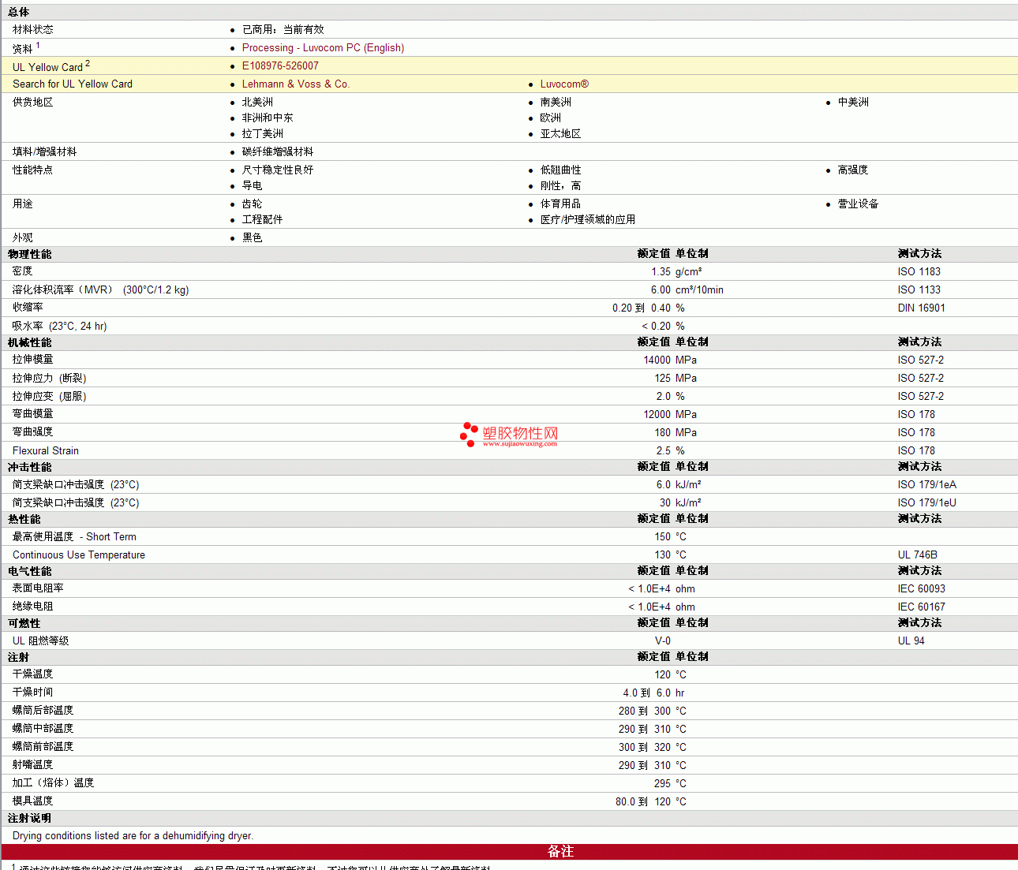Screen dimensions: 1018x870
Task: Click the 中美洲 region entry
Action: point(853,102)
